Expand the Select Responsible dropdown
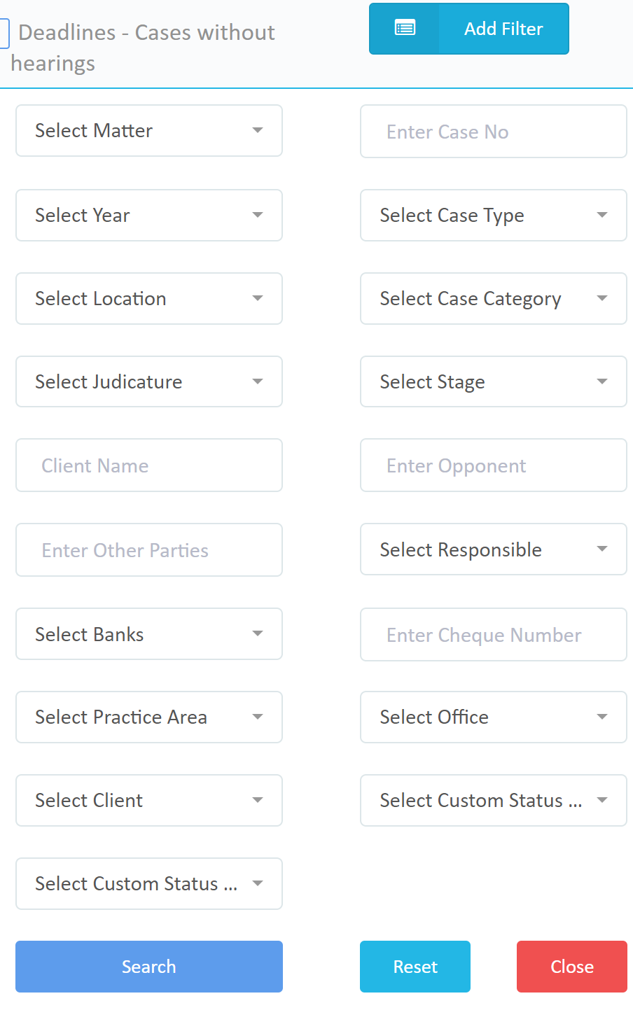The image size is (633, 1024). point(493,550)
